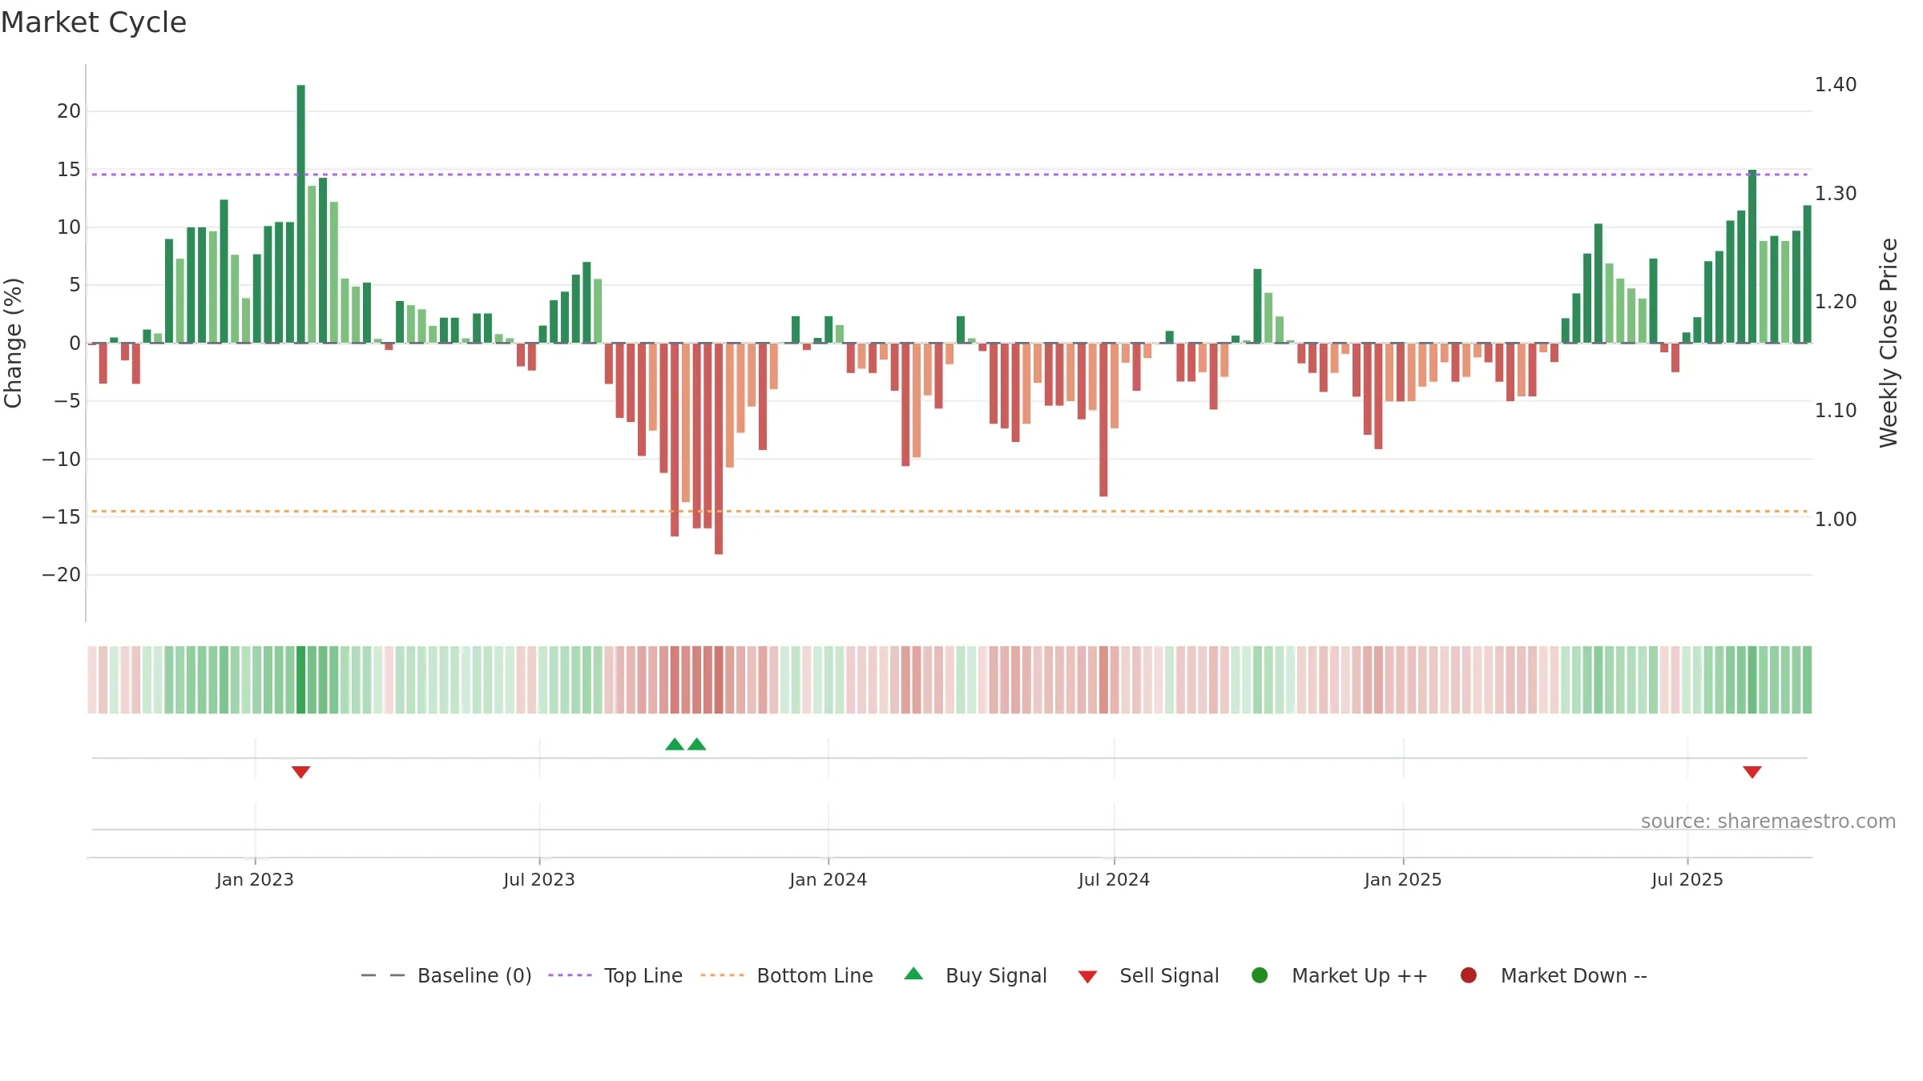
Task: Click the dark green heatmap cell under the peak bar
Action: (300, 680)
